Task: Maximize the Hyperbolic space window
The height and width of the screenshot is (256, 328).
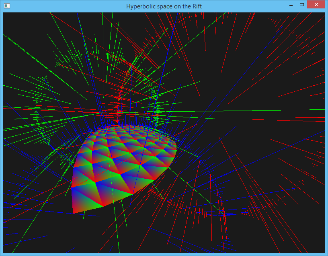Action: (x=301, y=4)
